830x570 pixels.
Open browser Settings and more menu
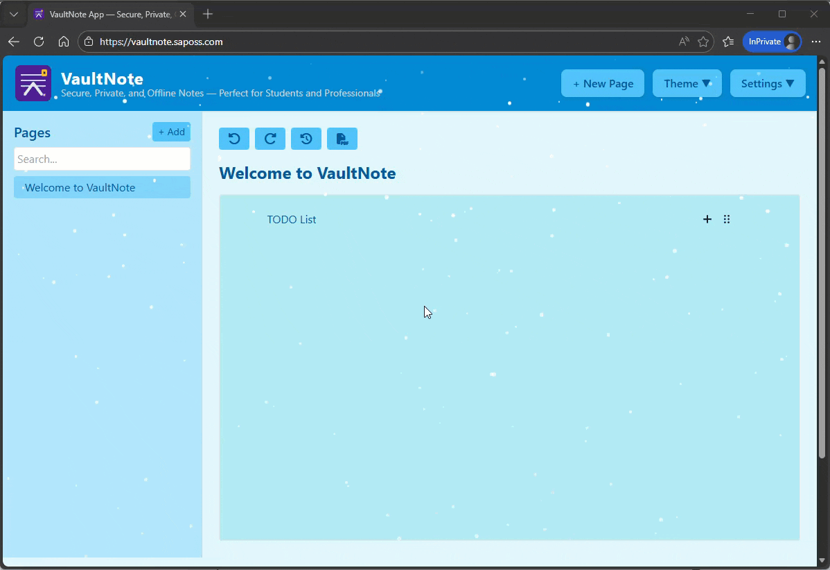click(815, 42)
